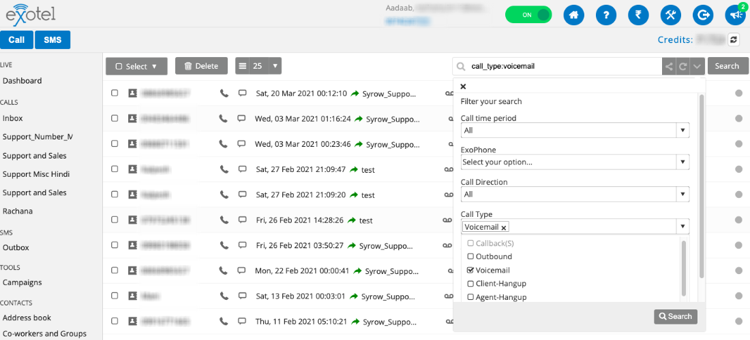Open the Call time period dropdown
The width and height of the screenshot is (750, 340).
pos(575,130)
